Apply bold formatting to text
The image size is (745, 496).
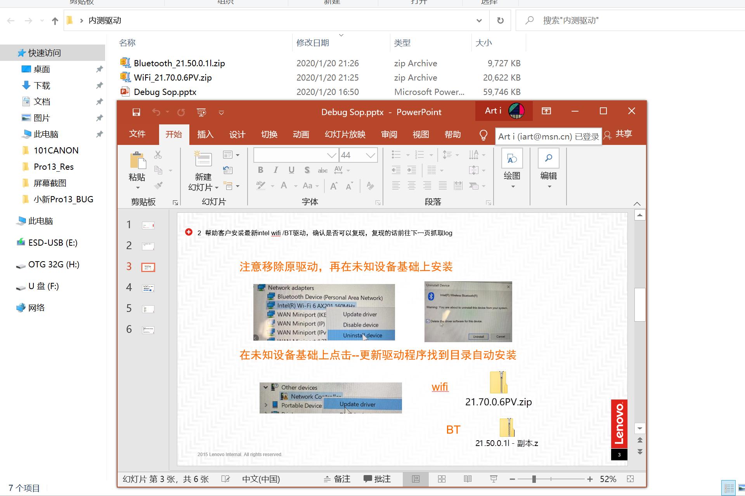point(260,170)
